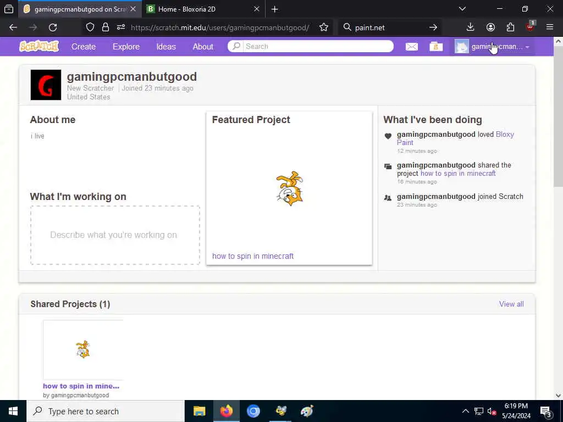This screenshot has width=563, height=422.
Task: Open the Chromium icon in taskbar
Action: (x=253, y=411)
